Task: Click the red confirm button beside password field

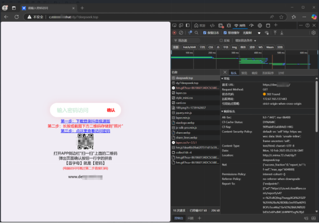Action: (111, 110)
